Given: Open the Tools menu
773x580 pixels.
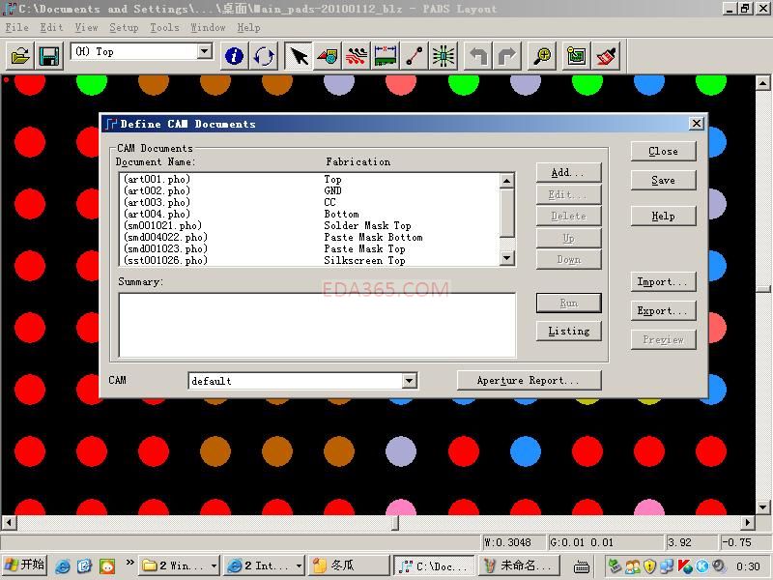Looking at the screenshot, I should click(164, 27).
